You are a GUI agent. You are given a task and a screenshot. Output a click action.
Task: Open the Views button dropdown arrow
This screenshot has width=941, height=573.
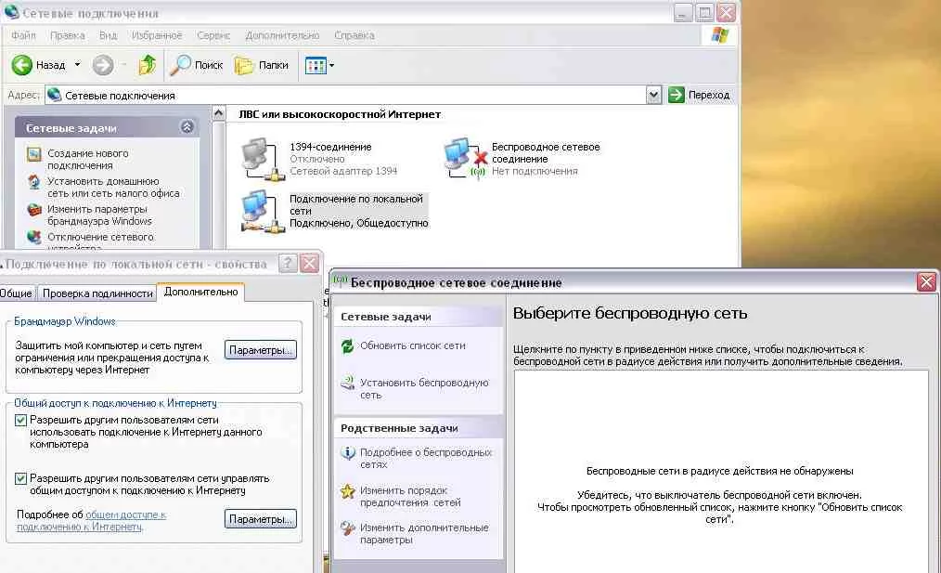pos(332,65)
